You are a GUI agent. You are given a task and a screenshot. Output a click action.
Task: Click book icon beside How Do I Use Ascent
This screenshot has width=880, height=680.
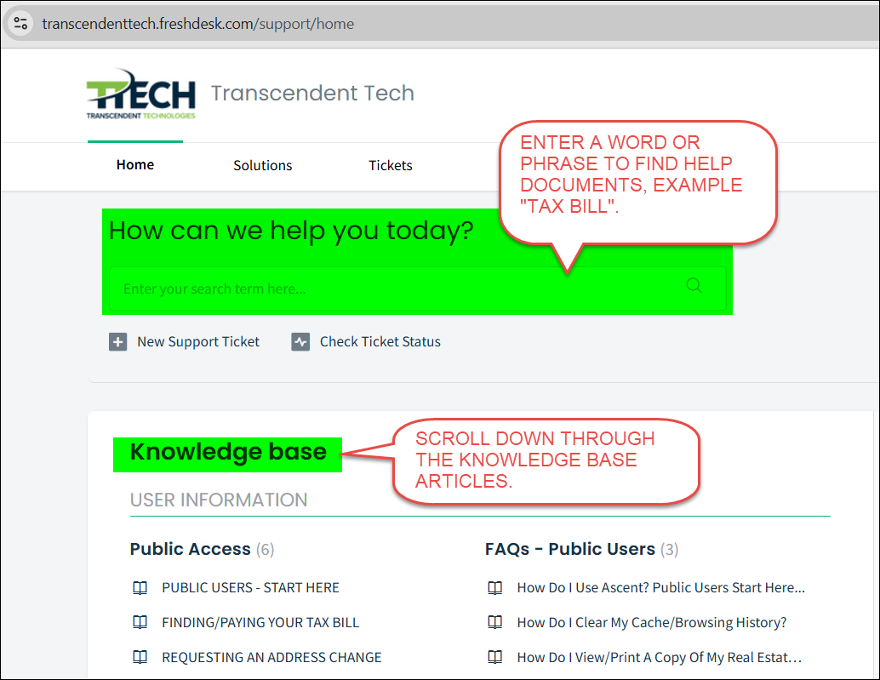495,587
